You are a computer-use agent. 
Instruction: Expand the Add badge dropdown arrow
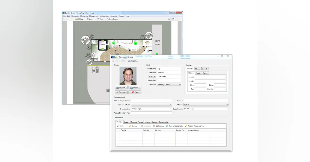tap(139, 126)
